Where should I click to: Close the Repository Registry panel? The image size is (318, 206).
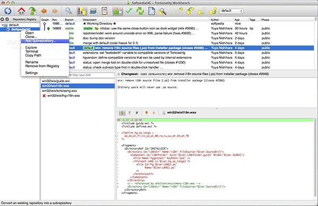tap(2, 19)
